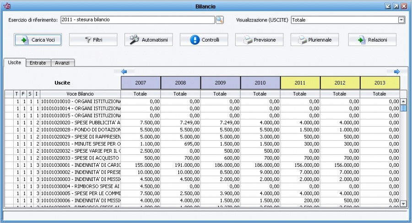Select the row SPESE DI RAPPRESENTANZA 10101020029
This screenshot has height=223, width=412.
pos(81,137)
